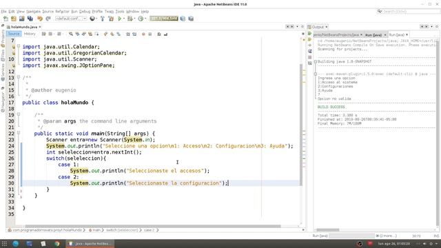Close the holaMundo.java tab

click(x=40, y=27)
